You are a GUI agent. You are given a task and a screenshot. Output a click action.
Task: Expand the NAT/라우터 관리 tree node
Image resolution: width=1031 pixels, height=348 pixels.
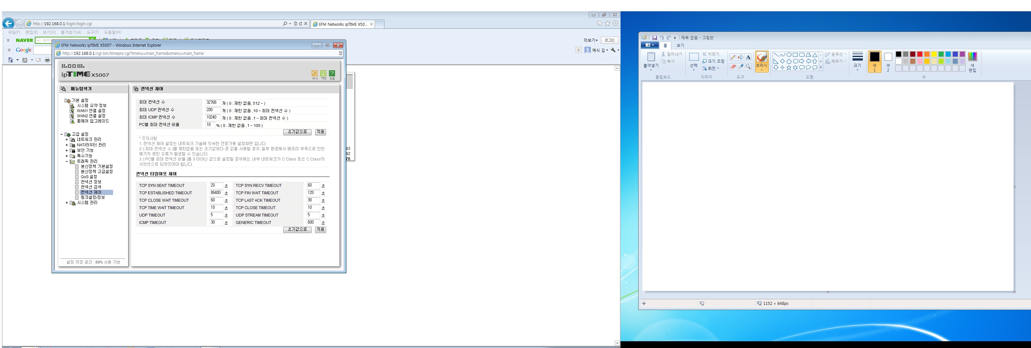pyautogui.click(x=66, y=145)
